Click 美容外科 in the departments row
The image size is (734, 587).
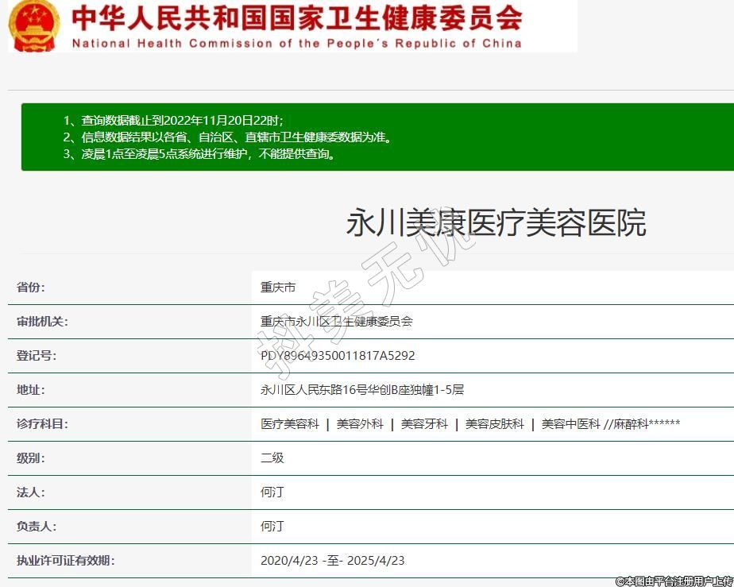click(x=360, y=424)
